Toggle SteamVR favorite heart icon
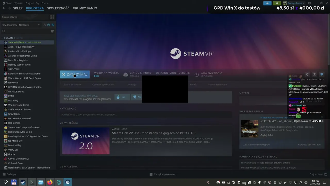The image size is (330, 186). 321,74
